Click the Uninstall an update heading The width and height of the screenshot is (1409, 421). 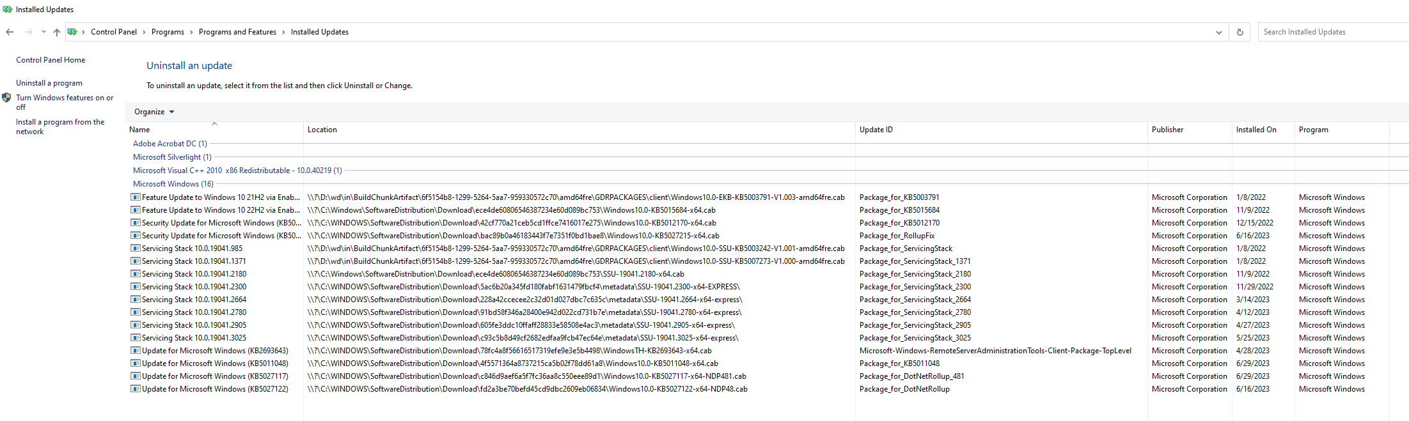coord(189,66)
